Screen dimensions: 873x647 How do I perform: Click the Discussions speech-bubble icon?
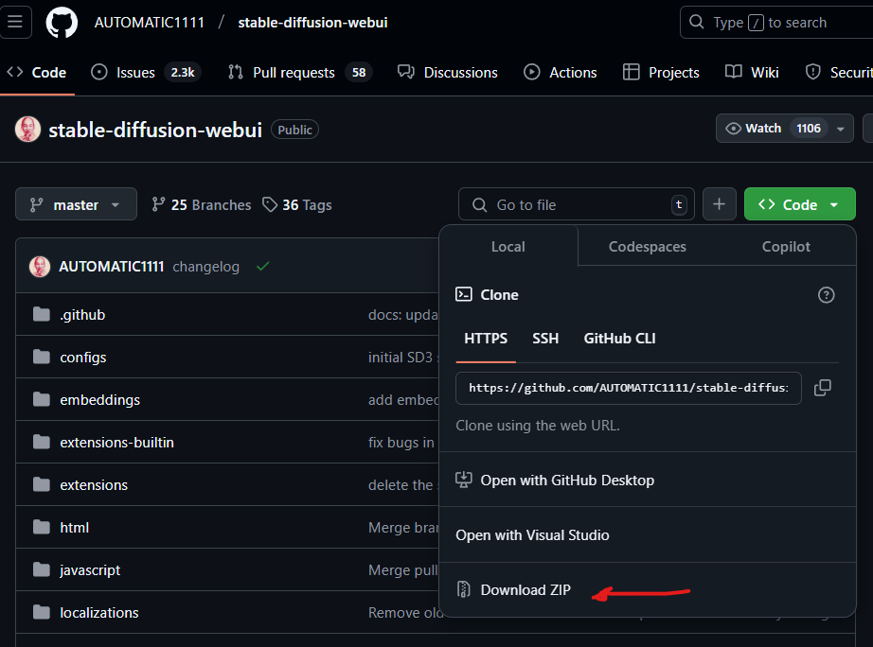point(406,72)
